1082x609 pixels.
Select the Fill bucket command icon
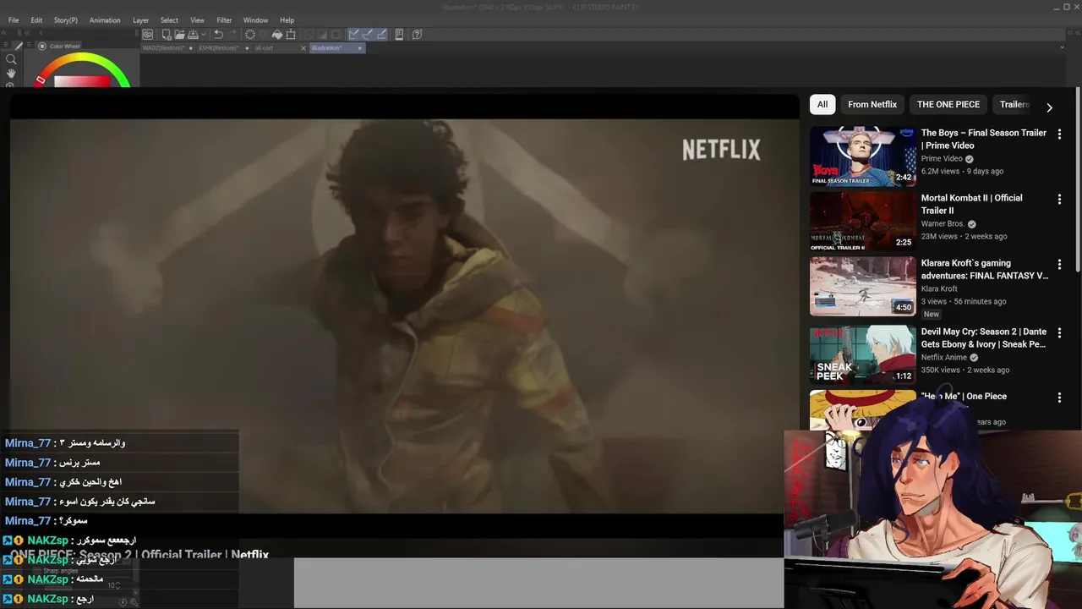[x=277, y=35]
